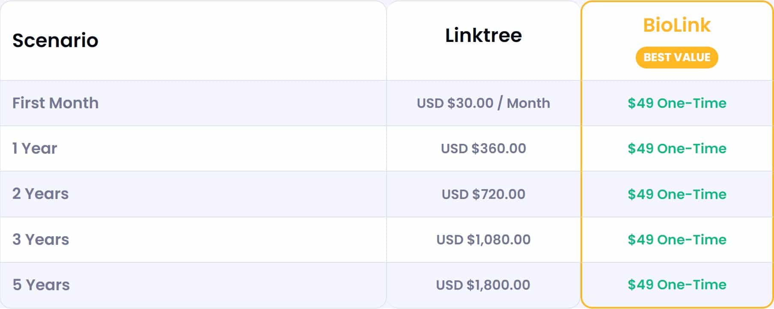
Task: Click the Linktree column heading
Action: coord(483,36)
